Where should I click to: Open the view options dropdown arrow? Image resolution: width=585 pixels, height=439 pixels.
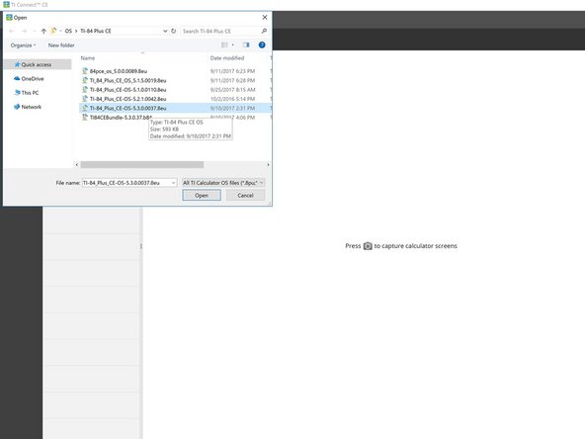pos(233,44)
